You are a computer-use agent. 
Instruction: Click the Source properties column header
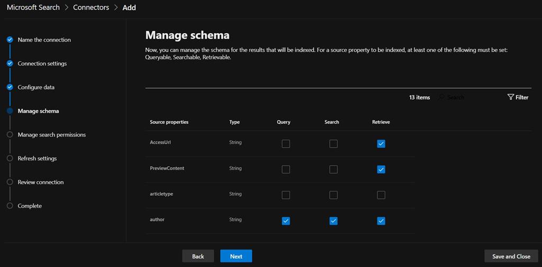[169, 122]
